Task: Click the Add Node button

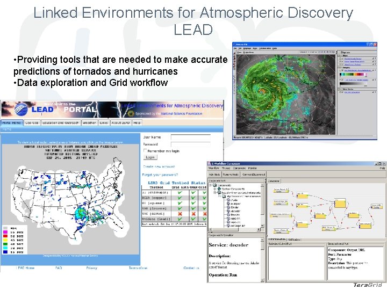Action: coord(214,175)
